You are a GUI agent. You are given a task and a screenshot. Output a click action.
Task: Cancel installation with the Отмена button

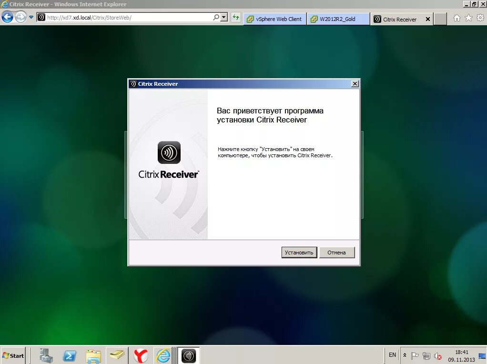tap(337, 252)
